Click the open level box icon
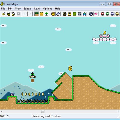Viewport: 120px width, 120px height. tap(9, 14)
